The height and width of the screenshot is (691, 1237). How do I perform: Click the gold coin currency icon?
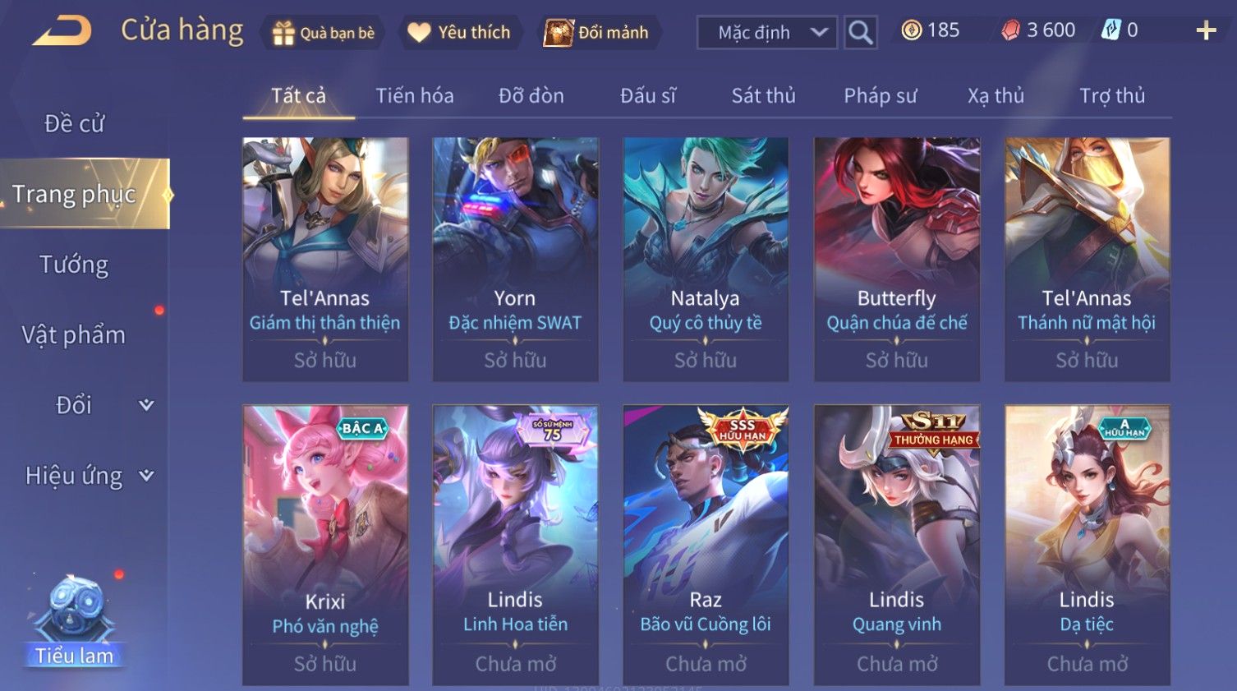912,30
